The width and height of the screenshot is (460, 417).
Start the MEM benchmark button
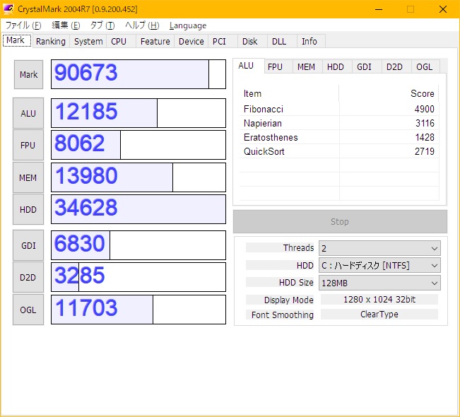[28, 177]
